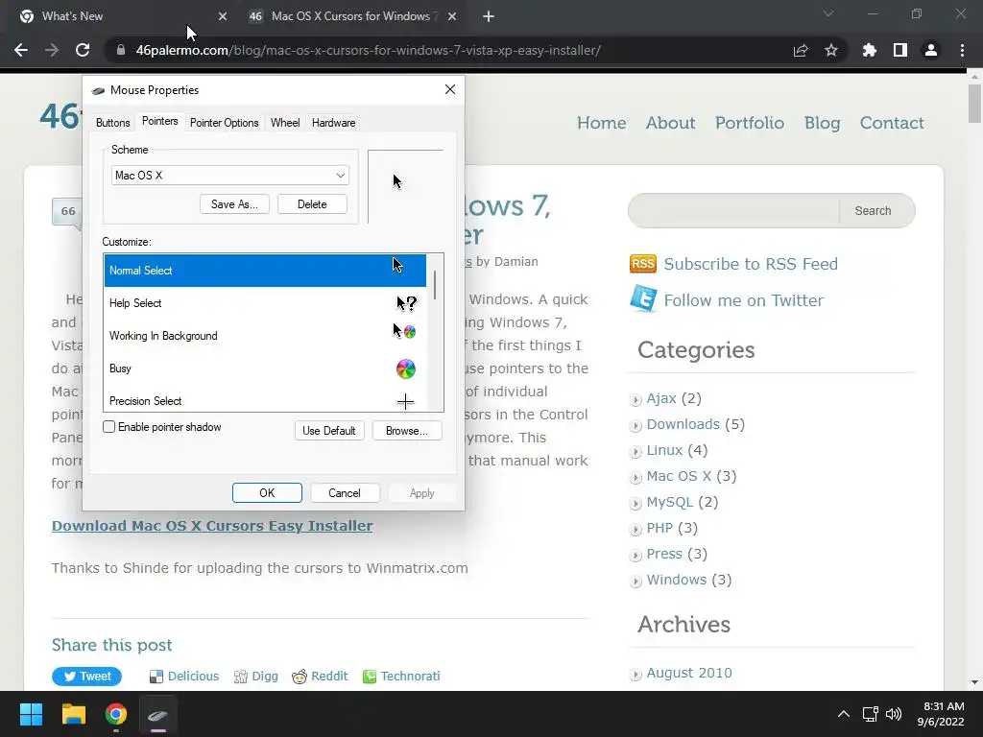Image resolution: width=983 pixels, height=737 pixels.
Task: Open Subscribe to RSS Feed link
Action: (x=751, y=264)
